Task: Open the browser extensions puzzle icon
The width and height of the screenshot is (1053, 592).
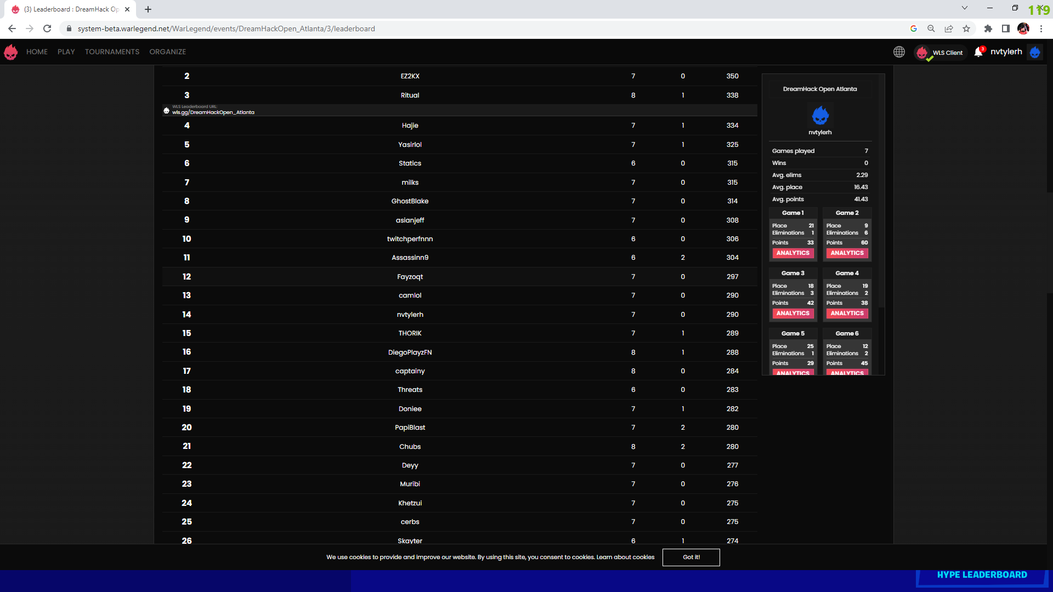Action: point(988,29)
